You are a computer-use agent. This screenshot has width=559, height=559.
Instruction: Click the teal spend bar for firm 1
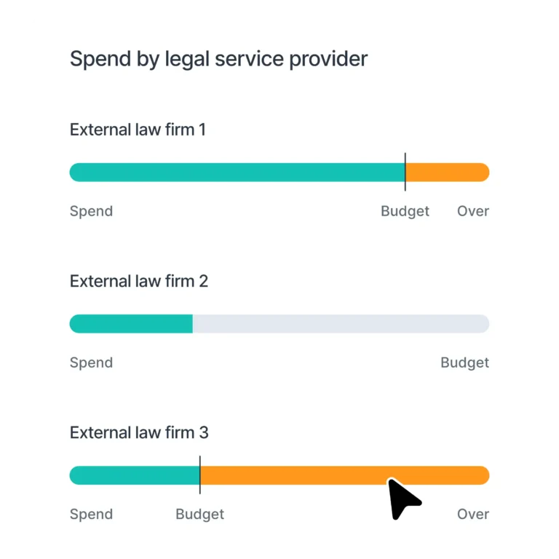pyautogui.click(x=237, y=173)
